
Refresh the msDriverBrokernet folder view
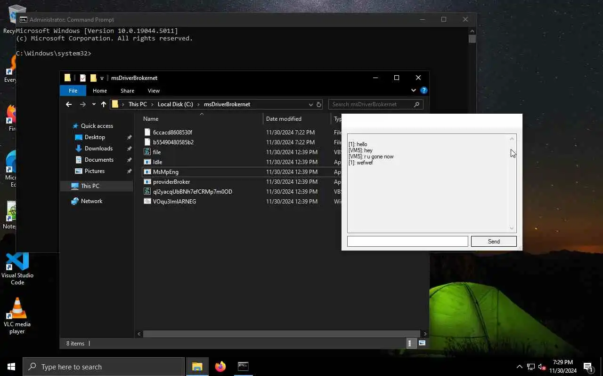[x=319, y=104]
